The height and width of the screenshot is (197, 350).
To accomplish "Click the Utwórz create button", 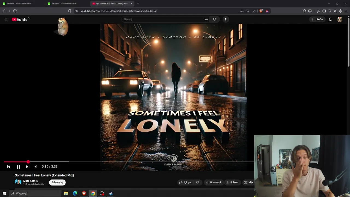I will (317, 19).
